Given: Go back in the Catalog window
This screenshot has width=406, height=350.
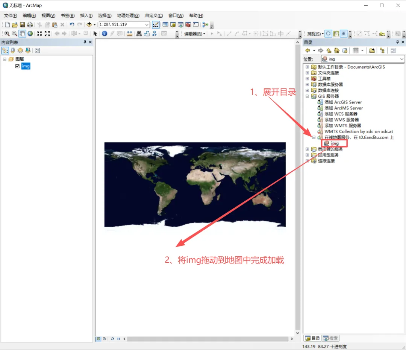Looking at the screenshot, I should coord(308,50).
